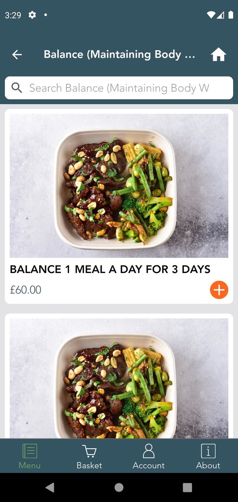Go to home via house icon

tap(219, 55)
